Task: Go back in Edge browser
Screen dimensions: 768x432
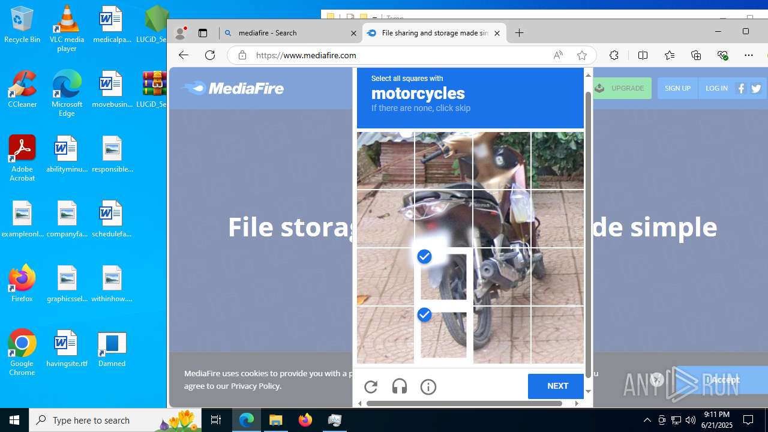Action: [x=184, y=55]
